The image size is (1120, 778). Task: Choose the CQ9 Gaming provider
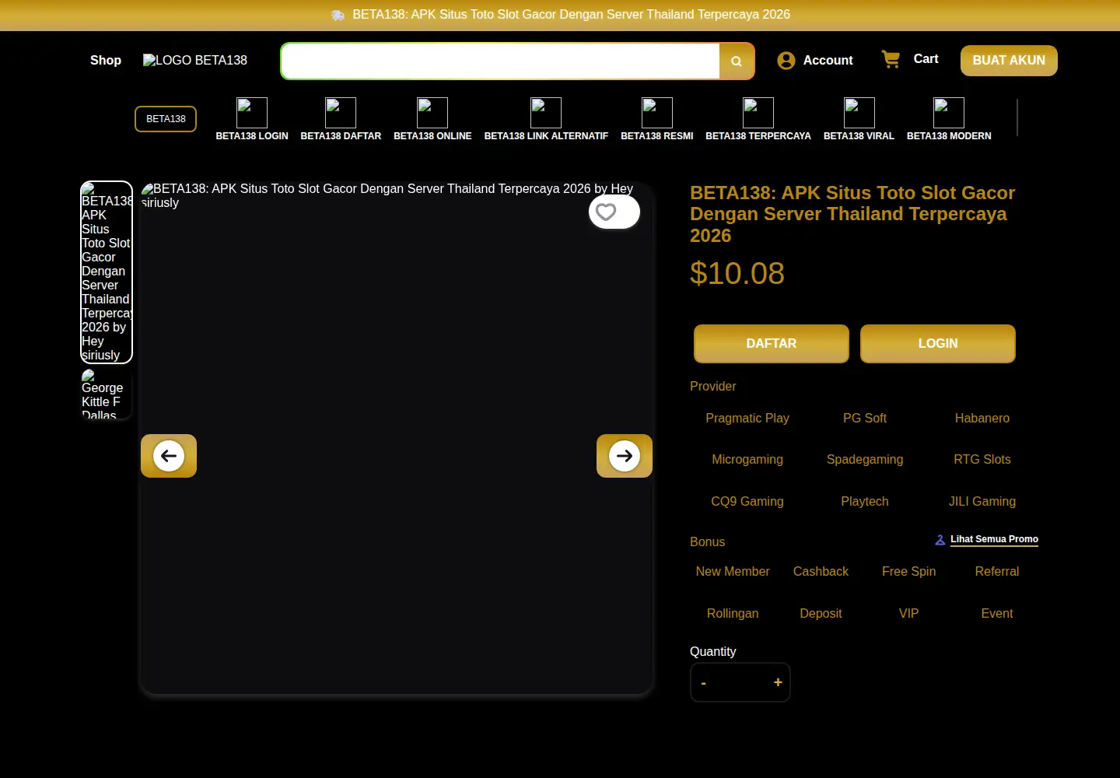coord(747,502)
